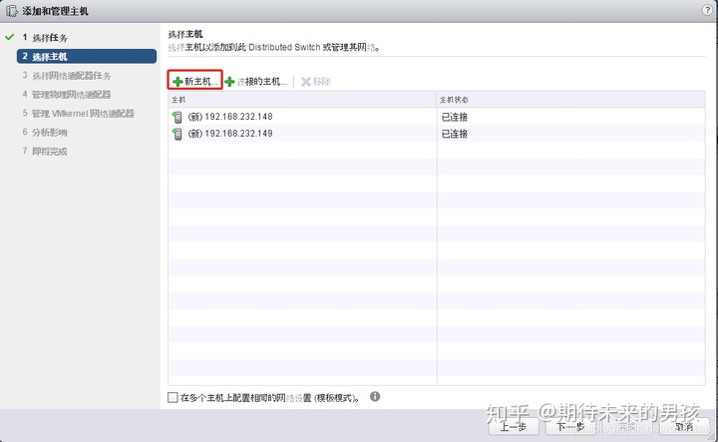This screenshot has width=718, height=442.
Task: Click 迁移的主机... button
Action: [x=256, y=82]
